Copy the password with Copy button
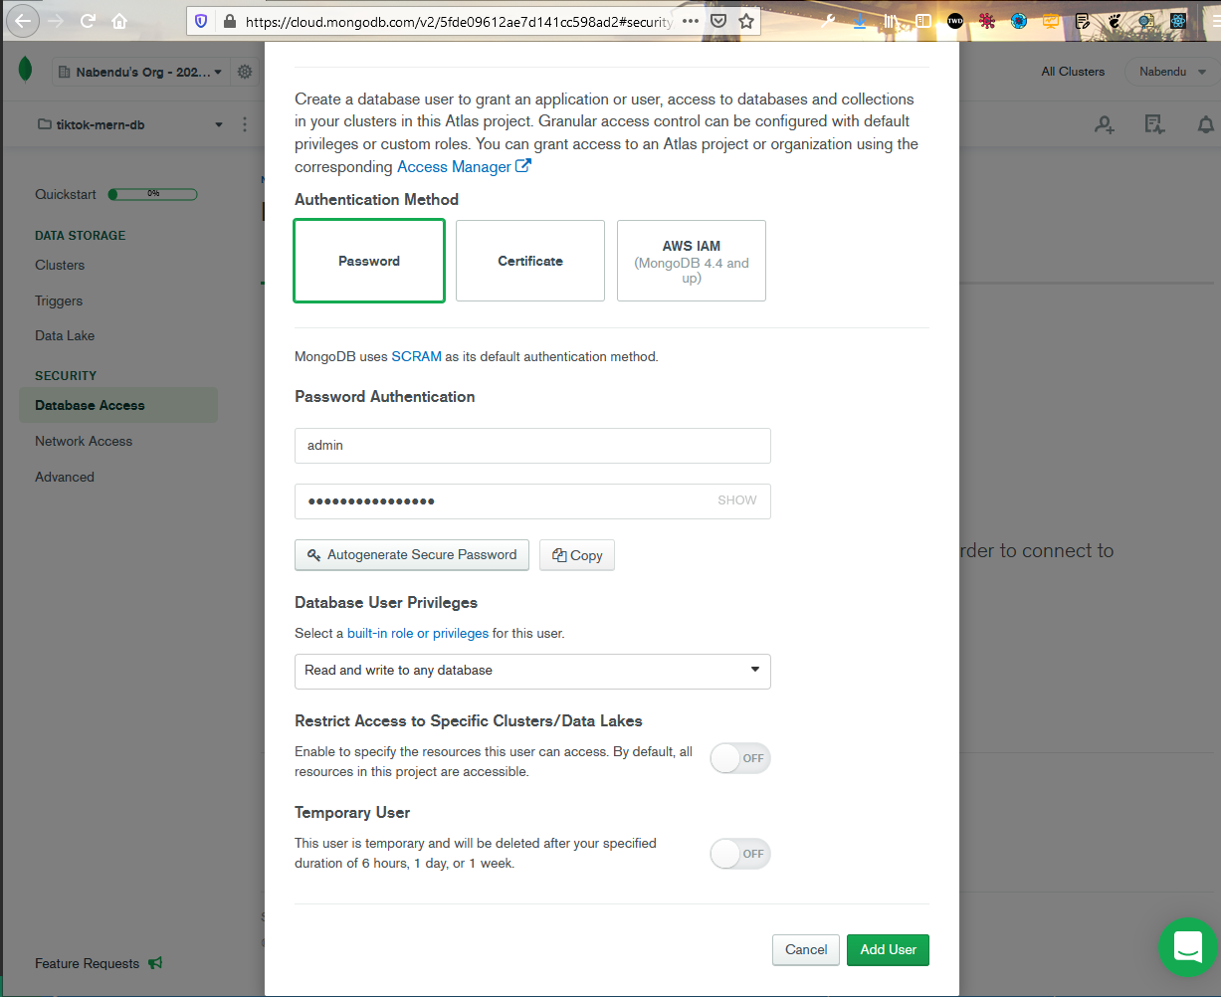 (x=577, y=555)
